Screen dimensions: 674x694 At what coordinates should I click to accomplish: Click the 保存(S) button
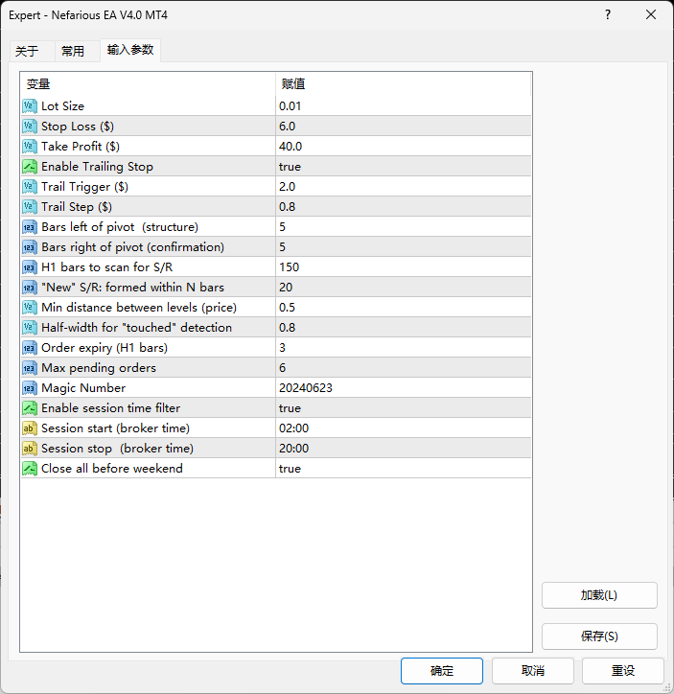click(x=599, y=636)
